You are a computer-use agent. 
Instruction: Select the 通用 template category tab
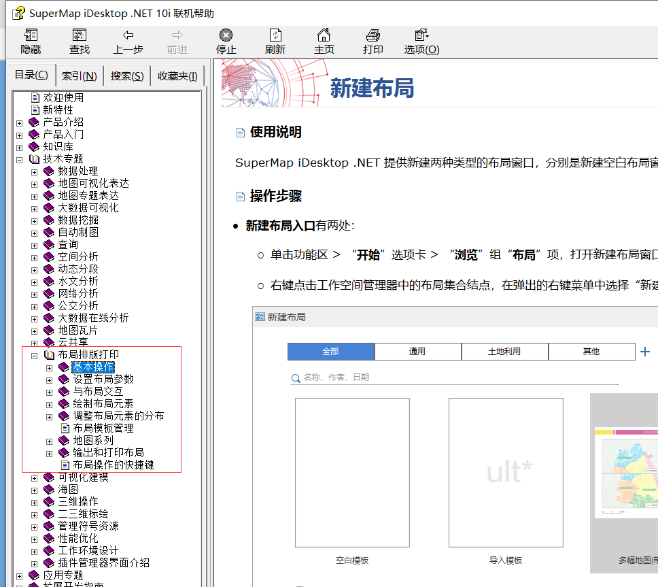pos(417,352)
